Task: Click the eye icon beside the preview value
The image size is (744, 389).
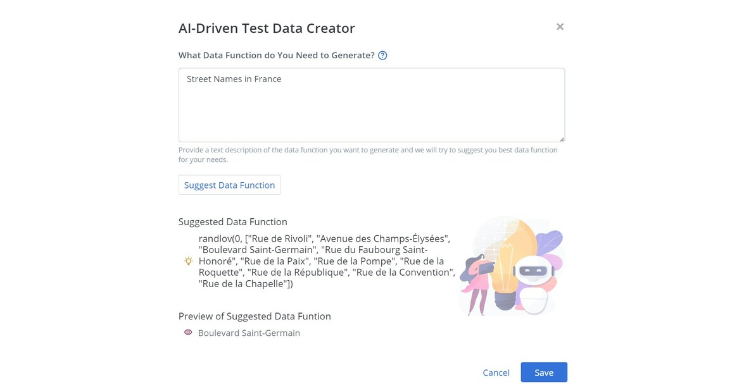Action: [188, 332]
